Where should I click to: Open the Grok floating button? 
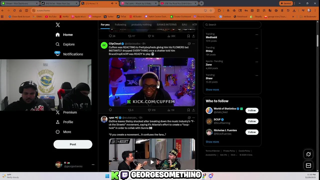pyautogui.click(x=308, y=154)
